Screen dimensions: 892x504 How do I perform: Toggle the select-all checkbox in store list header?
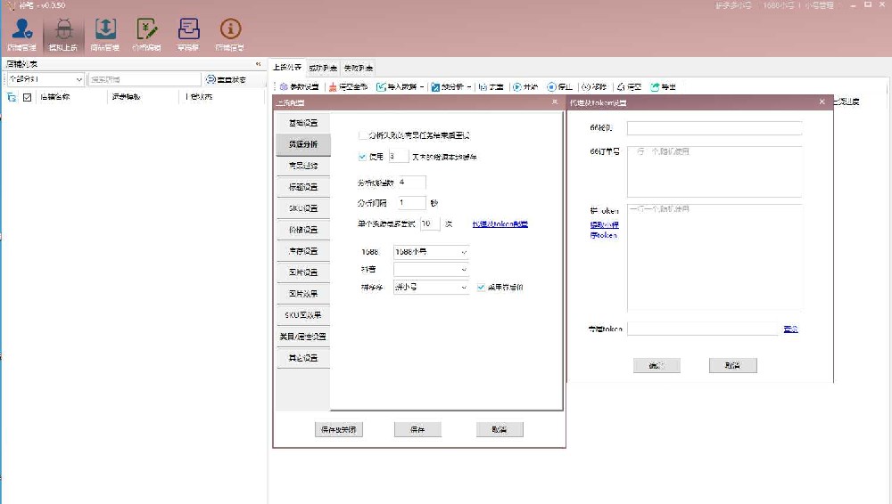click(x=27, y=97)
